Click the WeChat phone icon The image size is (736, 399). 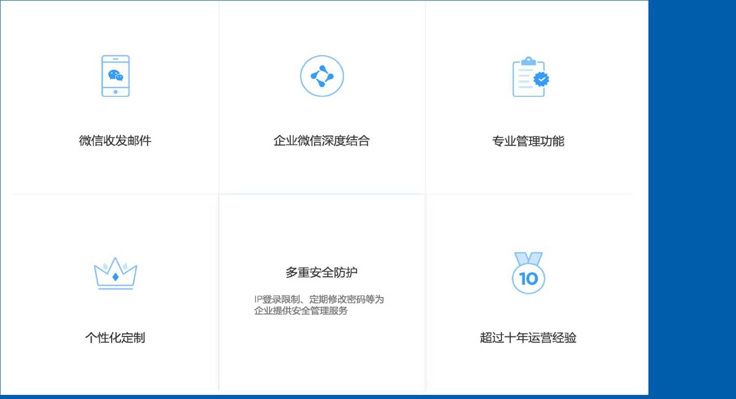point(115,76)
